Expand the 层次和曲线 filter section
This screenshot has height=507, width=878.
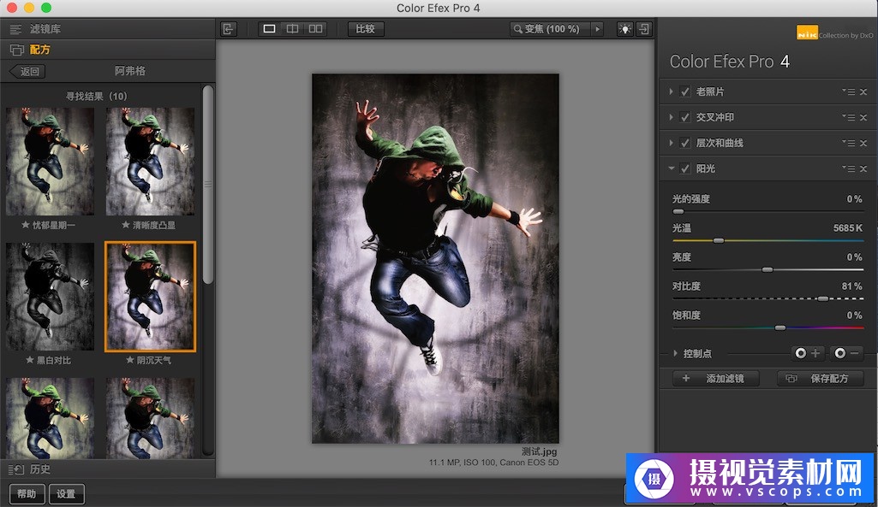tap(672, 144)
